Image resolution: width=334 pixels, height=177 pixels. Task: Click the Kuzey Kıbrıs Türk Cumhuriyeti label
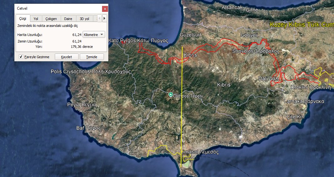pyautogui.click(x=302, y=25)
